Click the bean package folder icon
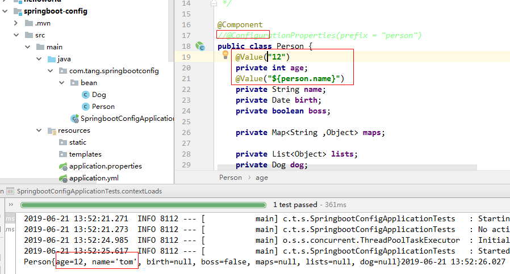The image size is (510, 274). tap(74, 83)
